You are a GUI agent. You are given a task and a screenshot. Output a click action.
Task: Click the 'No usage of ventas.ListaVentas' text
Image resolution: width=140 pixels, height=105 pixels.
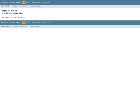(14, 17)
